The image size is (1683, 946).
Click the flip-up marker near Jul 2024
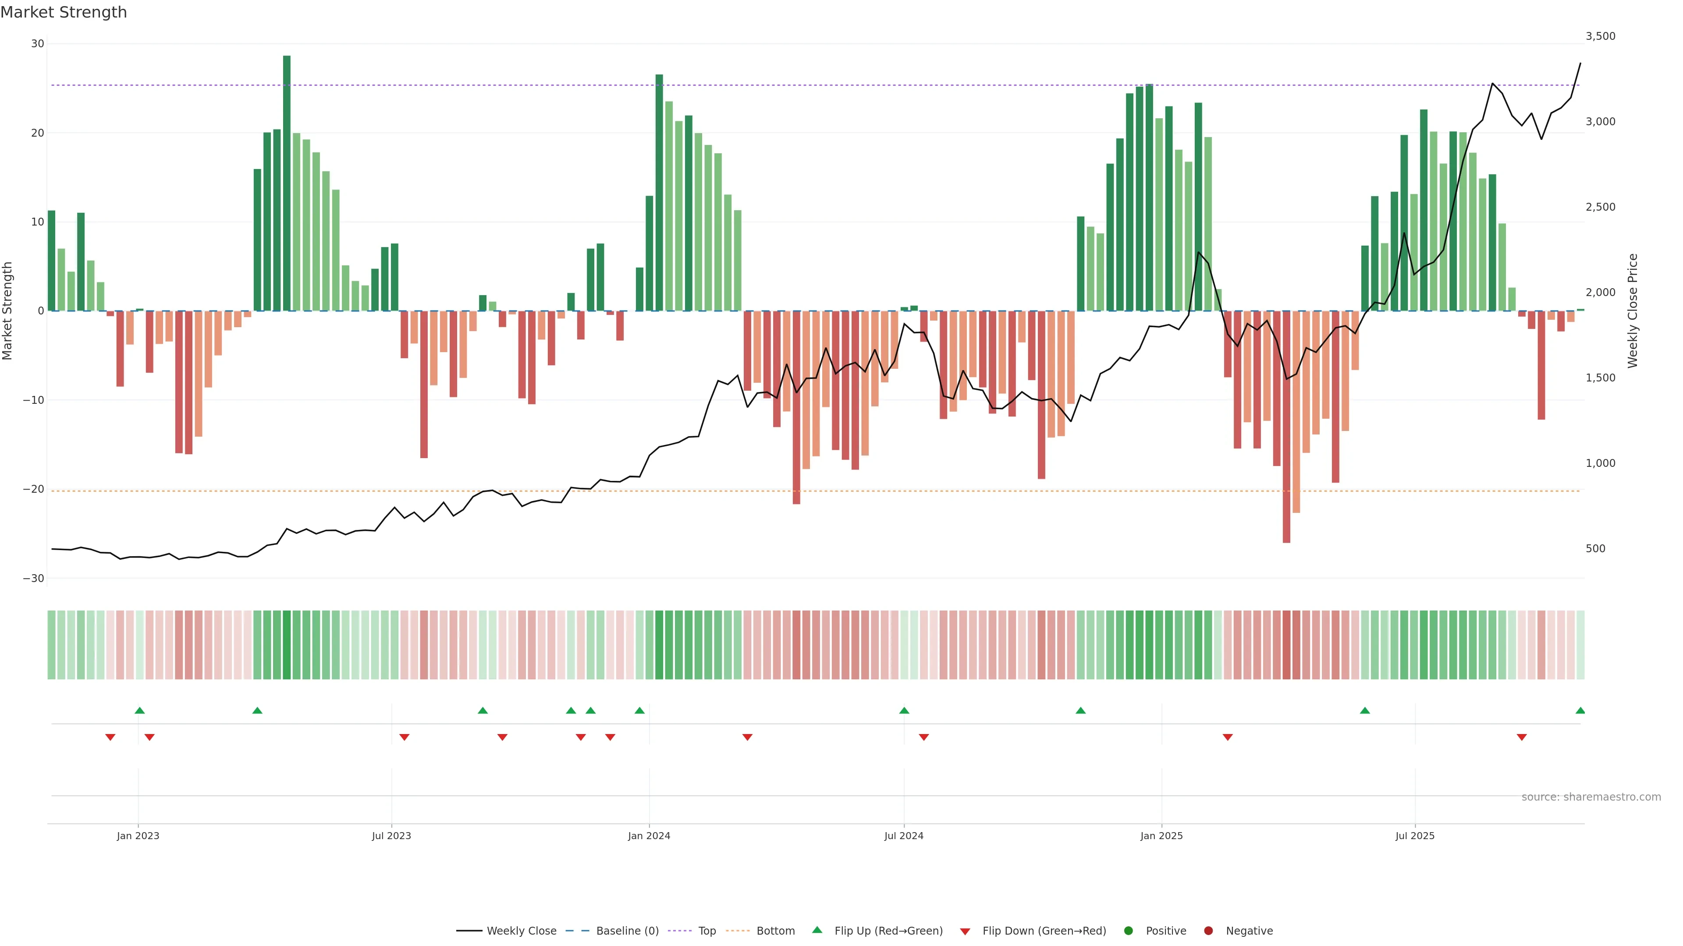[904, 710]
